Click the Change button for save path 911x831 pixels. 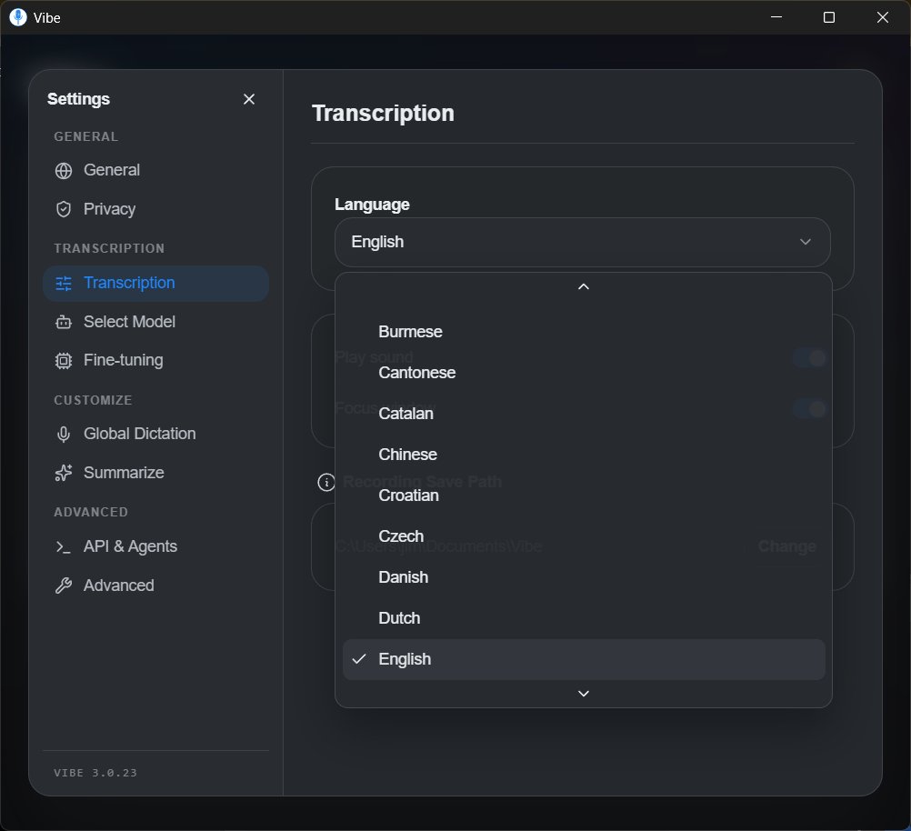point(787,546)
